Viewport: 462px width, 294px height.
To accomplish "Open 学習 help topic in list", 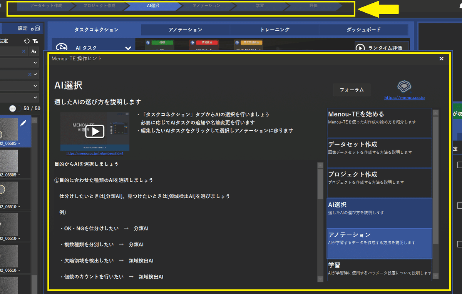I will [x=379, y=270].
